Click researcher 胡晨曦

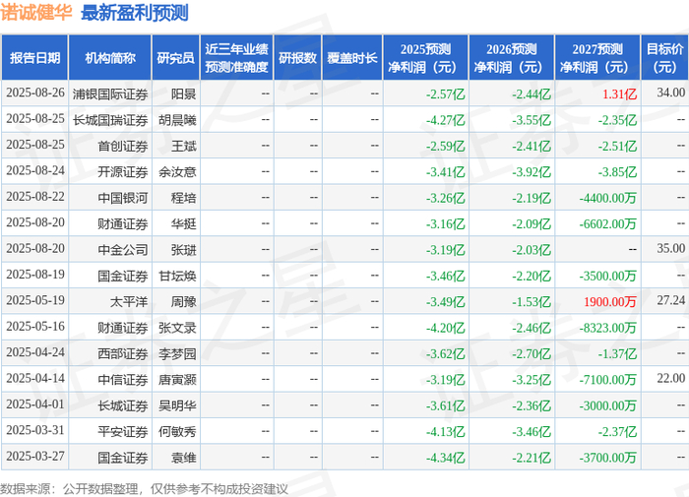click(177, 120)
